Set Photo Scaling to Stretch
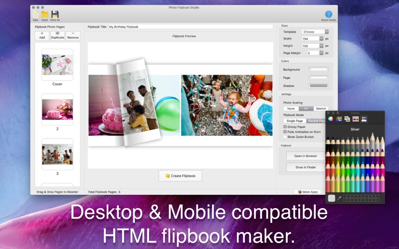 321,109
